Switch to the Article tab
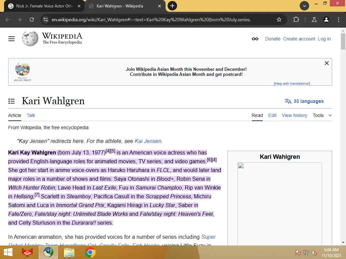The image size is (346, 259). click(x=15, y=115)
